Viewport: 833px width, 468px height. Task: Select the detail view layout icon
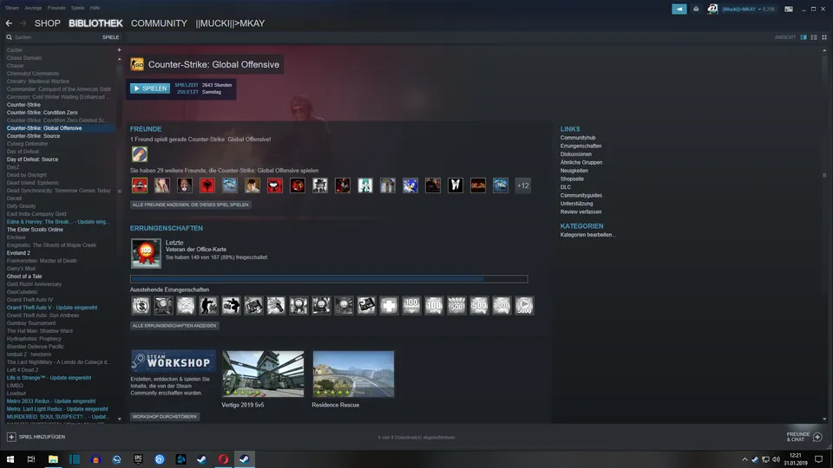coord(803,37)
